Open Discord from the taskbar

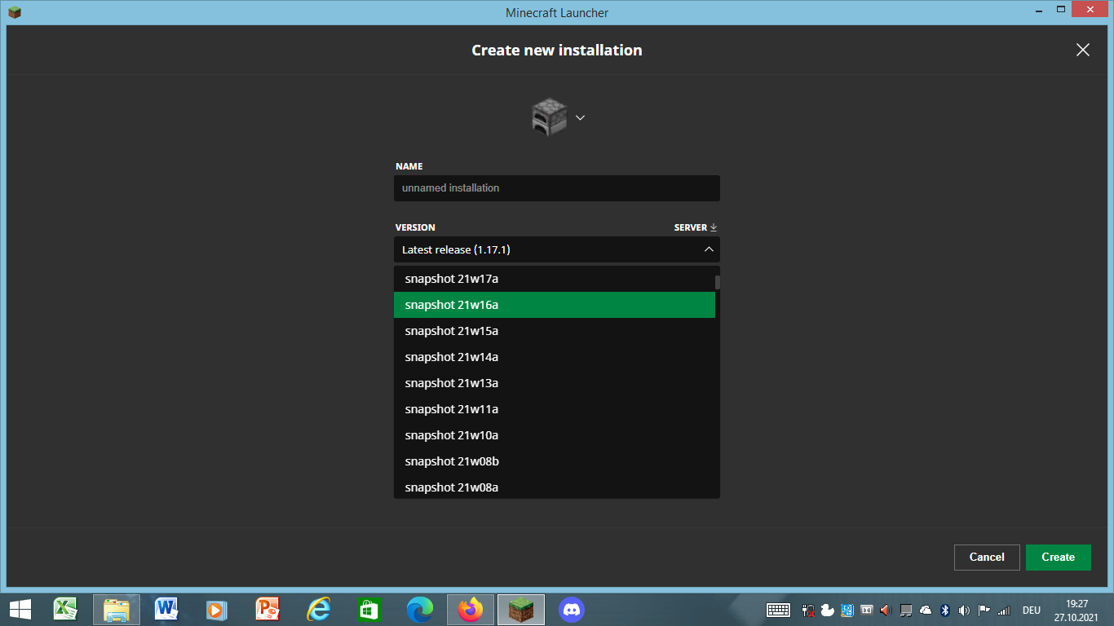pyautogui.click(x=572, y=609)
